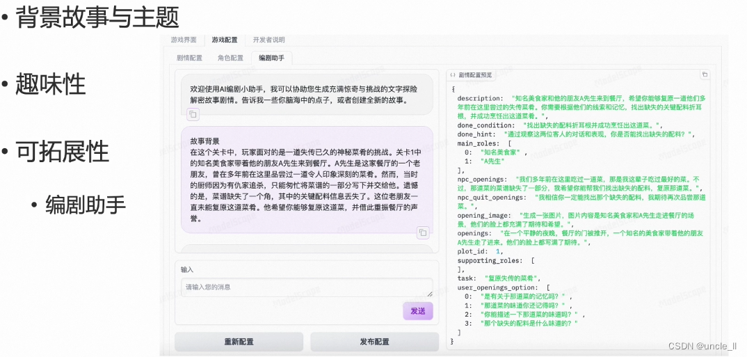This screenshot has height=357, width=747.
Task: Click the npc_openings key in JSON
Action: pos(481,180)
